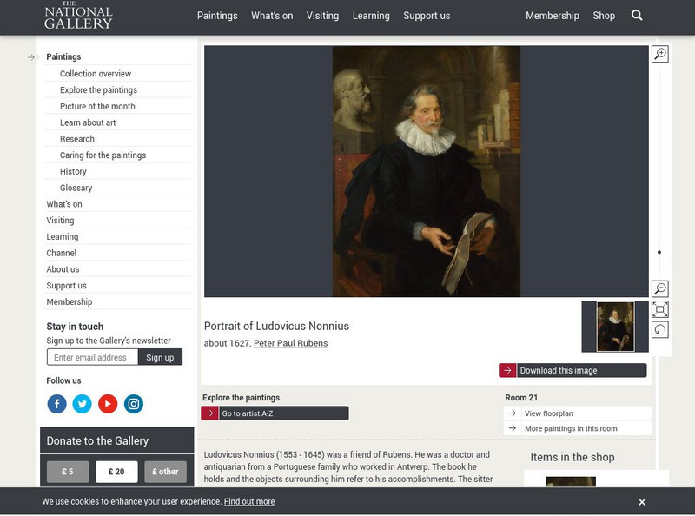
Task: Click The National Gallery logo
Action: [x=78, y=16]
